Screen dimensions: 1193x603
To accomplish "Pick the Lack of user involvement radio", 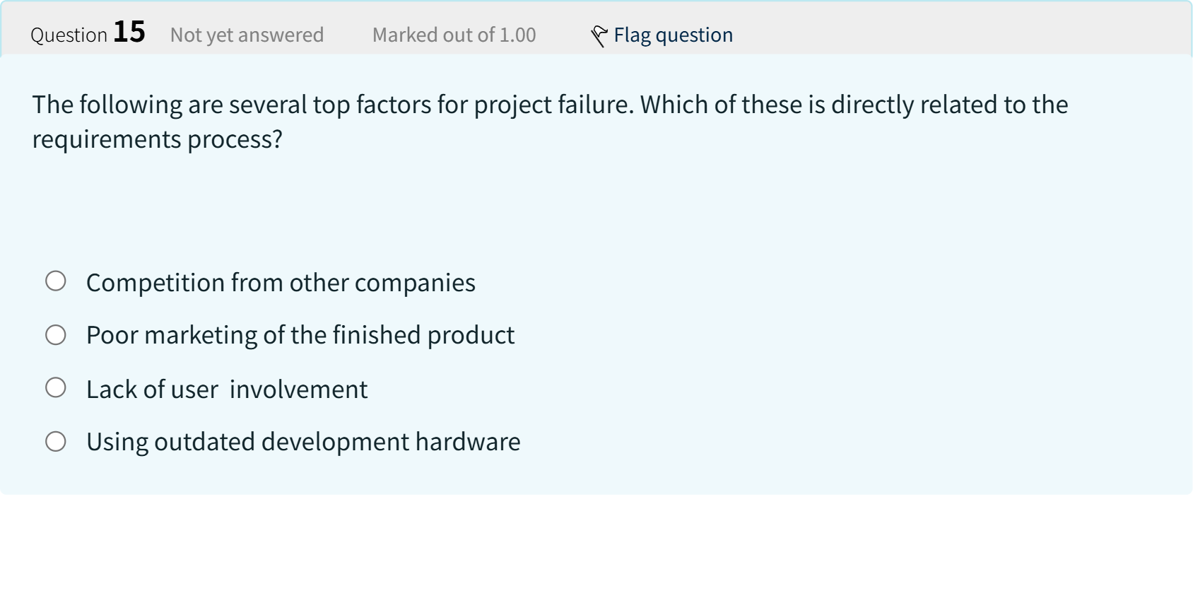I will point(56,388).
